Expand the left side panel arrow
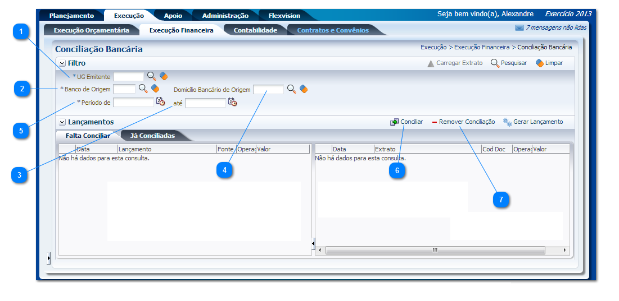Image resolution: width=619 pixels, height=301 pixels. point(49,258)
